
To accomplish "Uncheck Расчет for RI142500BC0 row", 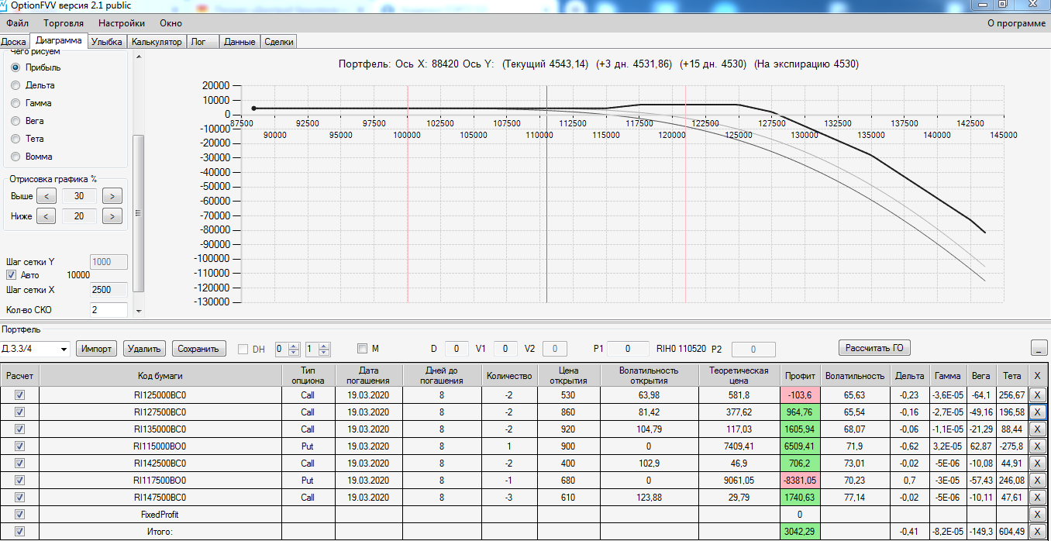I will pos(19,463).
